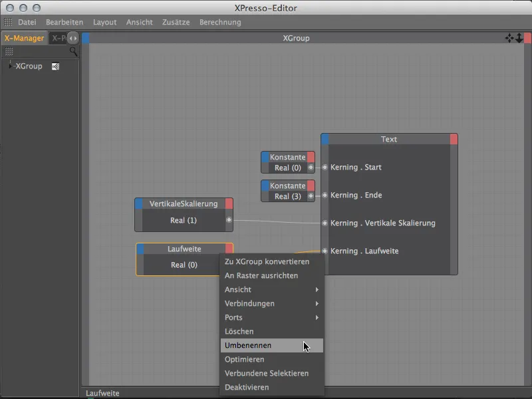Click red corner of Konstante Real (3) node

click(x=311, y=186)
